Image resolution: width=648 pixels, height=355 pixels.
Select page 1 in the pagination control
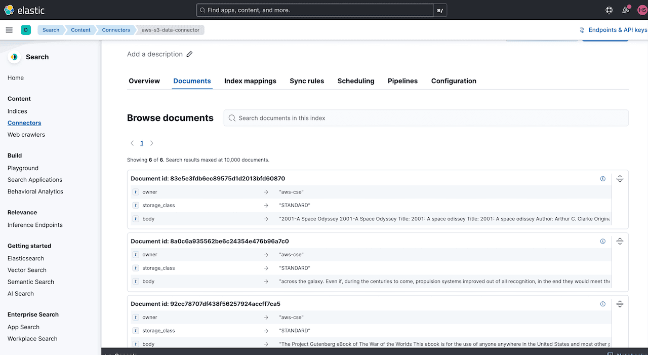[x=142, y=143]
